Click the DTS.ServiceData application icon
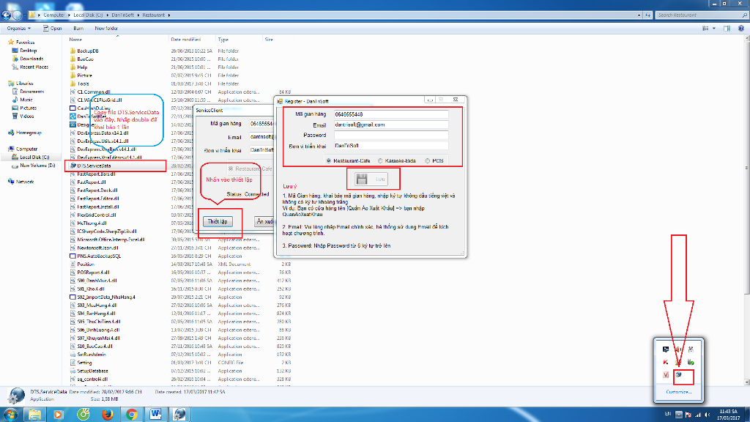This screenshot has width=750, height=422. tap(73, 166)
